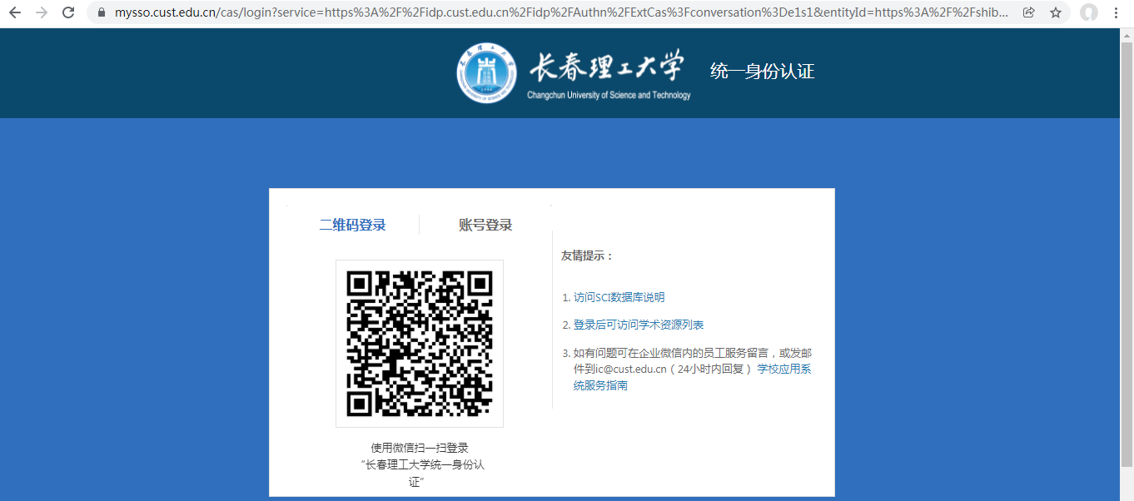Image resolution: width=1134 pixels, height=501 pixels.
Task: Go back using the browser back arrow
Action: (x=14, y=13)
